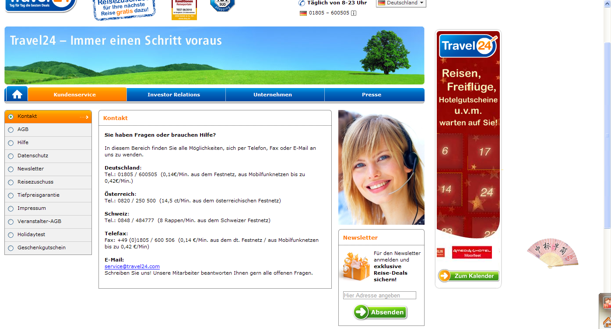This screenshot has width=611, height=329.
Task: Click the orange house icon at bottom right corner
Action: point(607,322)
